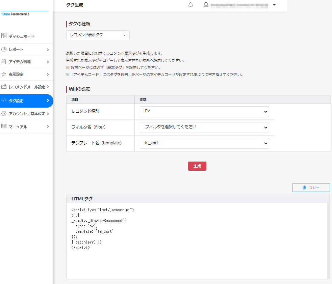Viewport: 332px width, 284px height.
Task: Click the future Recommend 2 logo
Action: [15, 14]
